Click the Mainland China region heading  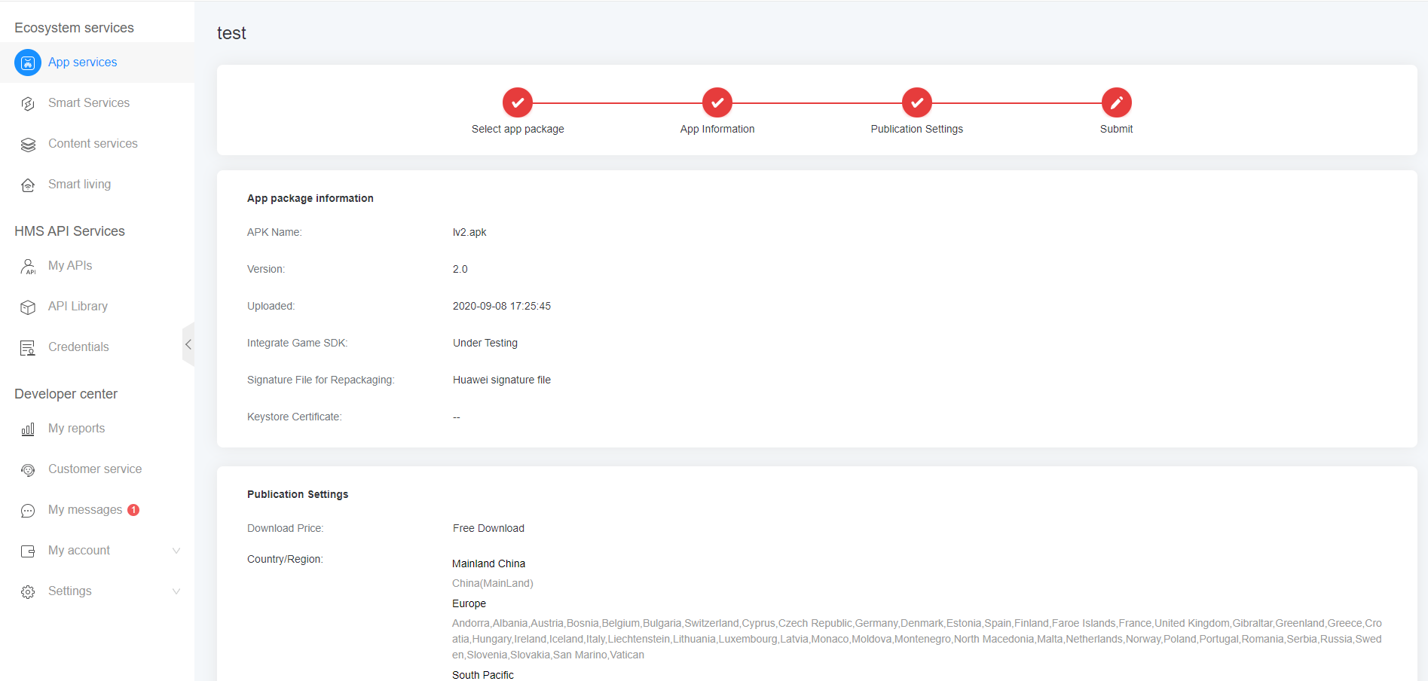(488, 563)
